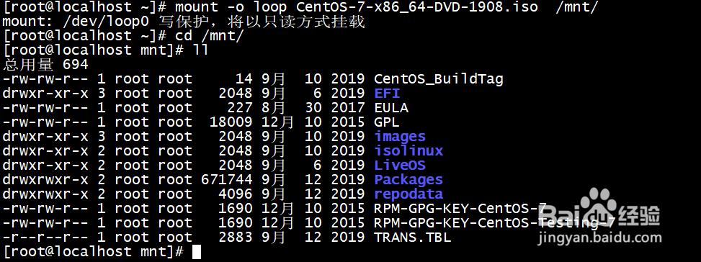Viewport: 701px width, 262px height.
Task: Select the RPM-GPG-KEY-CentOS-7 file name
Action: (x=460, y=208)
